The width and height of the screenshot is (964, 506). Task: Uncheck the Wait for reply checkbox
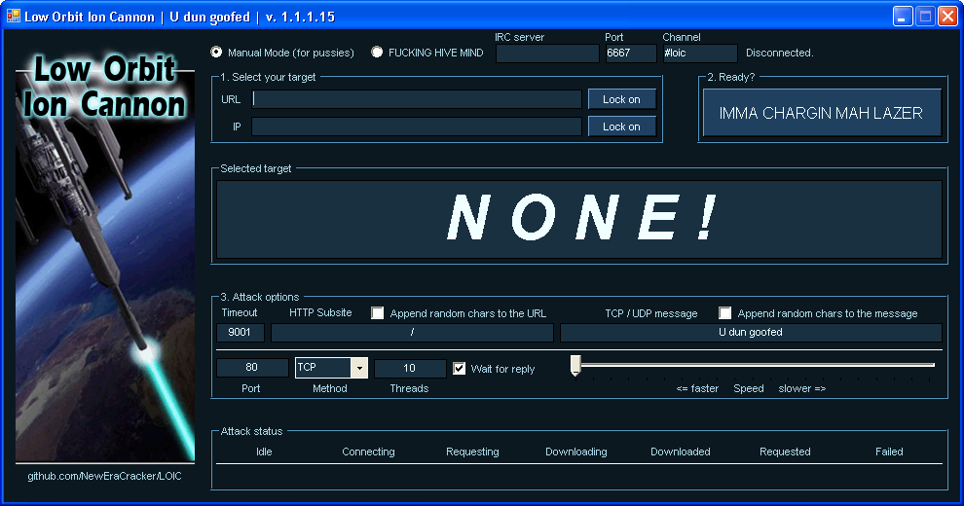[x=460, y=369]
